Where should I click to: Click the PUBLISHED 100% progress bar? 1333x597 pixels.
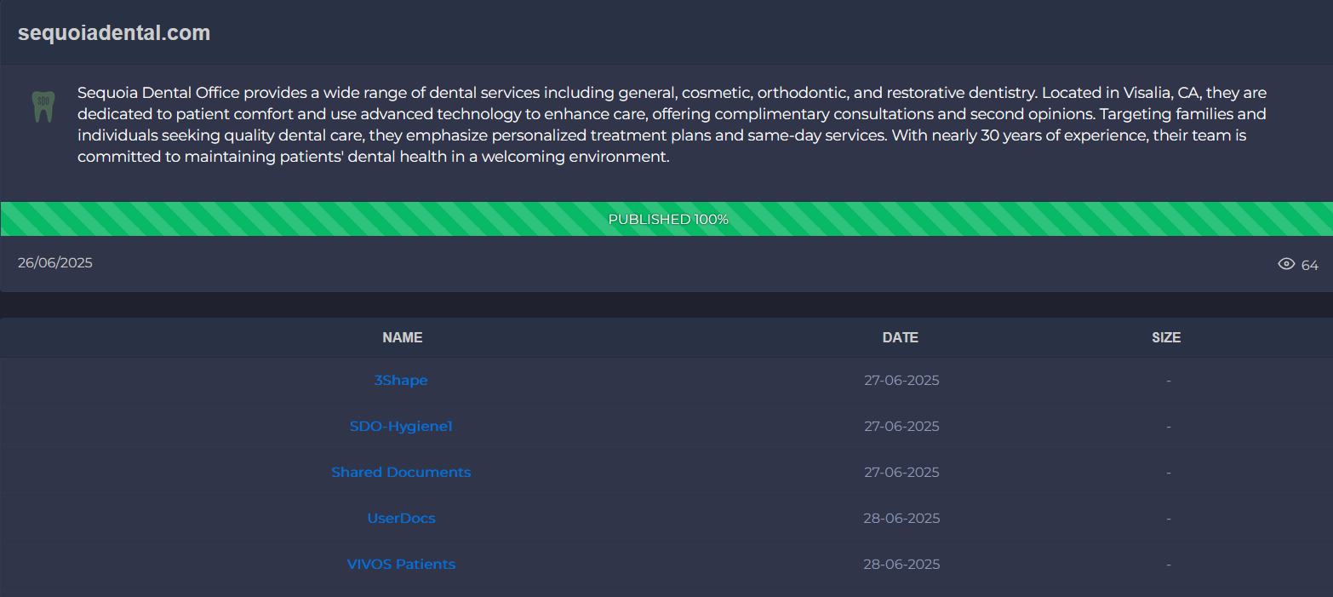[667, 220]
